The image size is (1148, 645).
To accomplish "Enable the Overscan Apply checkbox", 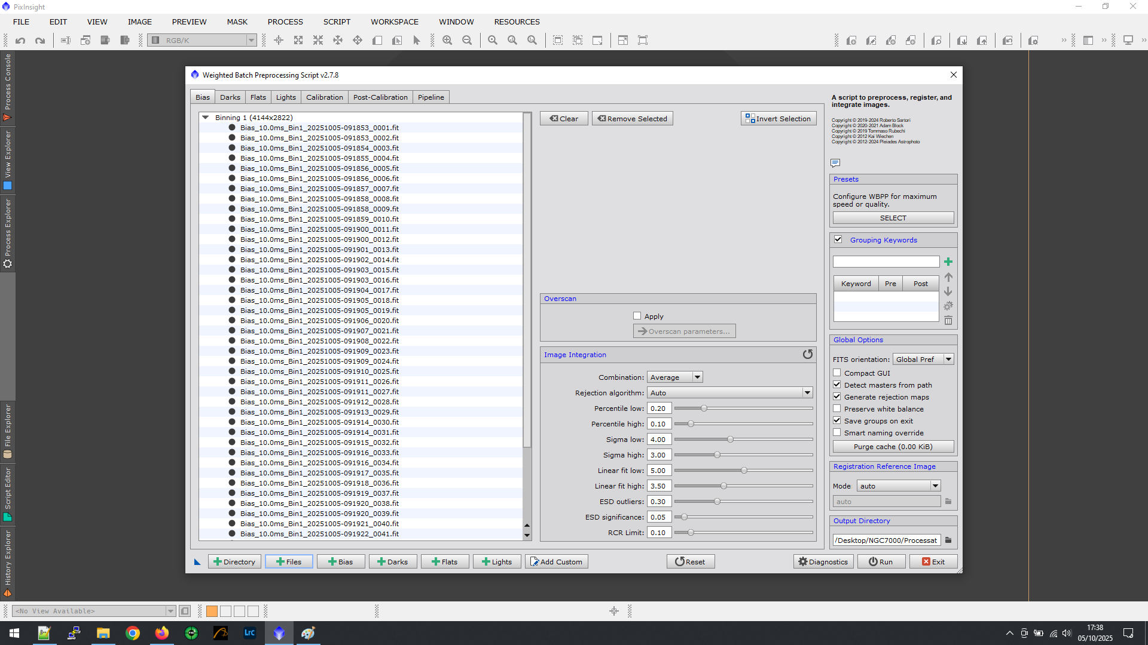I will point(637,316).
